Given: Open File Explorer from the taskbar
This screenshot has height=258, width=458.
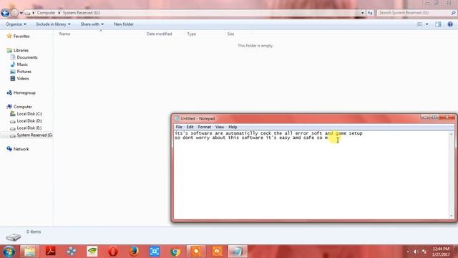Looking at the screenshot, I should click(29, 252).
